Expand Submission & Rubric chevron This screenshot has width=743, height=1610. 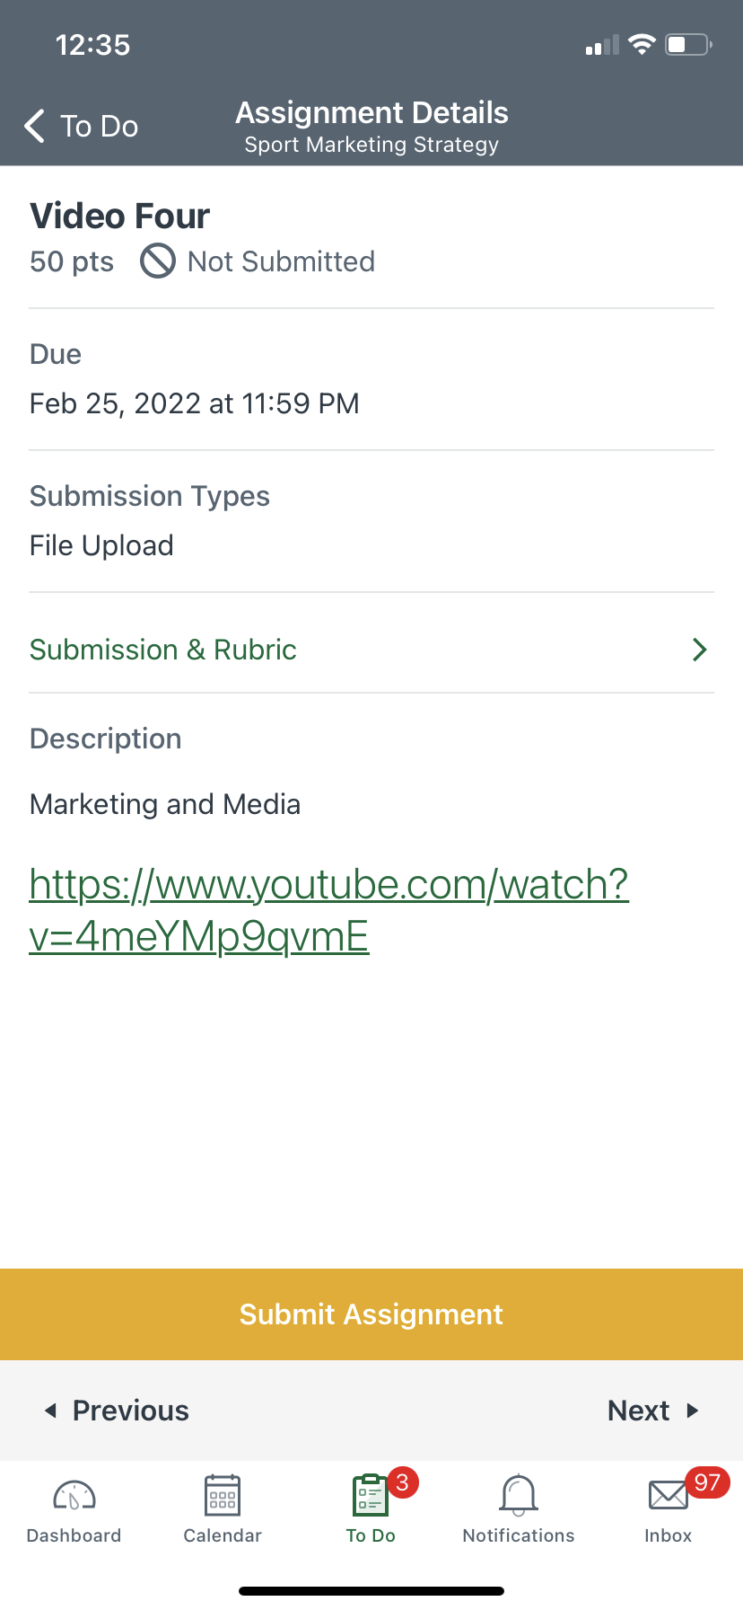[x=700, y=650]
